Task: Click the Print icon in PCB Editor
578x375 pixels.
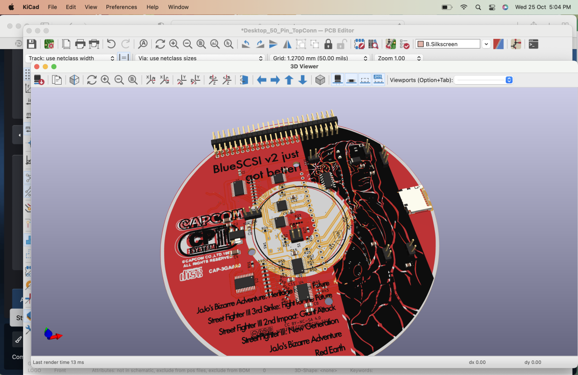Action: tap(80, 44)
